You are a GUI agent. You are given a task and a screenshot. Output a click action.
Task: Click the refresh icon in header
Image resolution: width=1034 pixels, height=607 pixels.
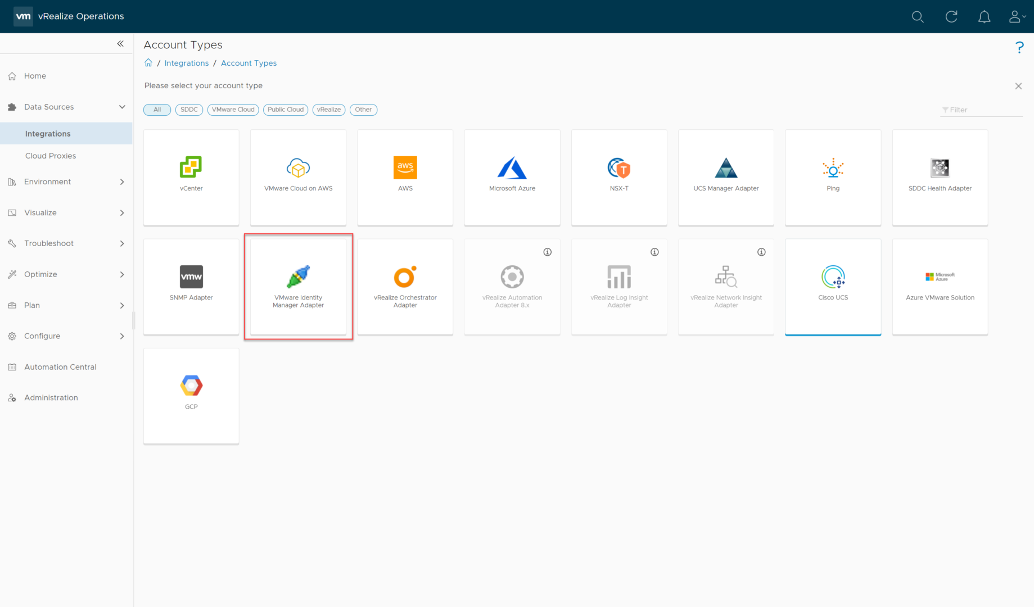(951, 17)
